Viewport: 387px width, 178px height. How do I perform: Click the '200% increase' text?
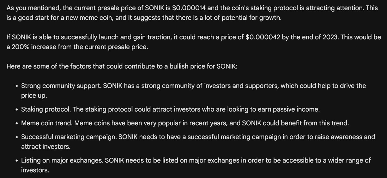(x=34, y=47)
